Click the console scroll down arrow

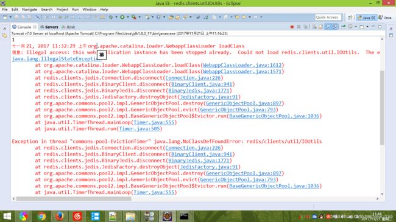point(382,194)
